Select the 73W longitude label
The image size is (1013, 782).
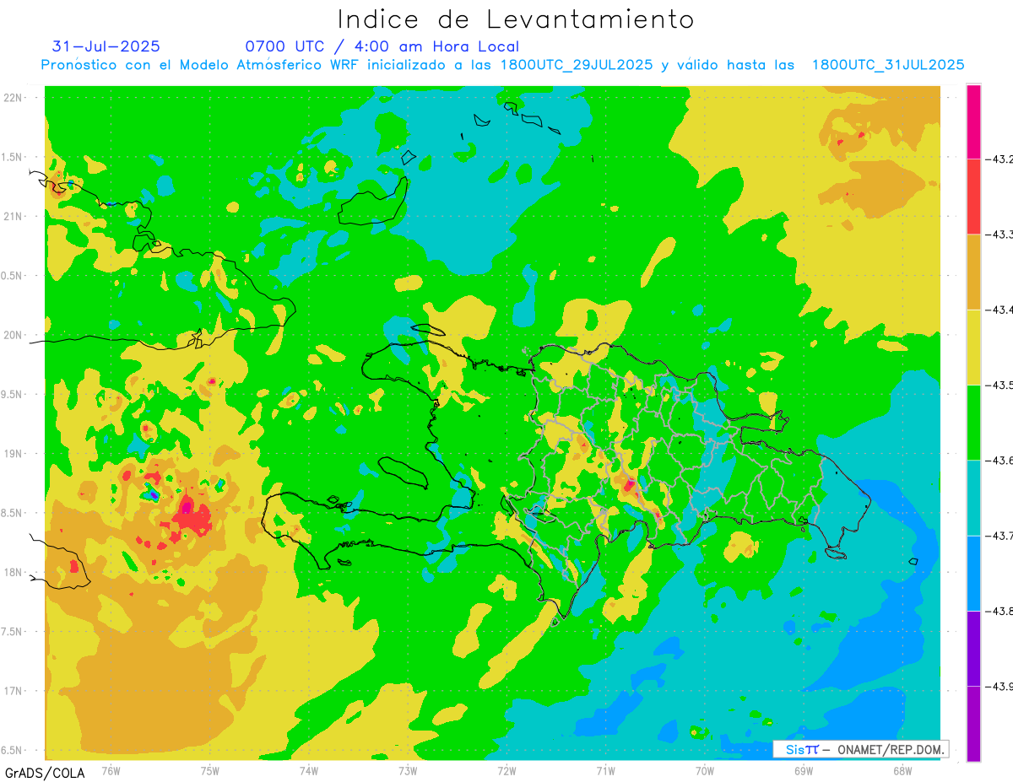pos(408,769)
